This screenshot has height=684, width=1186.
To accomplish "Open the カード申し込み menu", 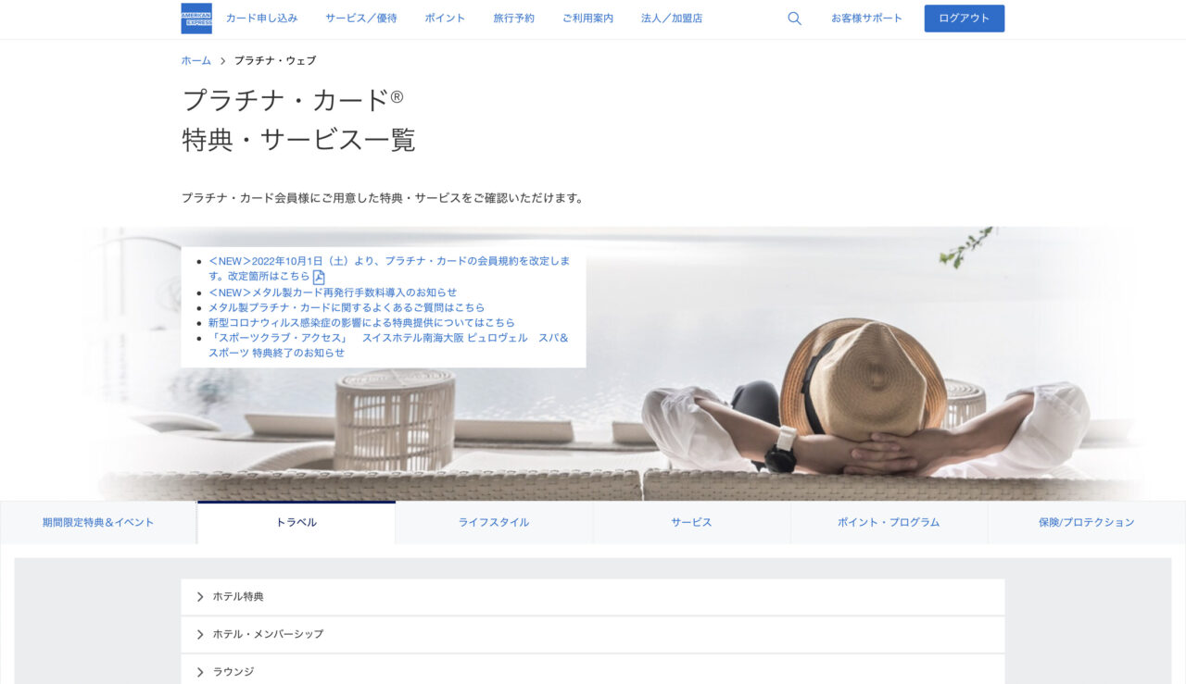I will point(262,19).
